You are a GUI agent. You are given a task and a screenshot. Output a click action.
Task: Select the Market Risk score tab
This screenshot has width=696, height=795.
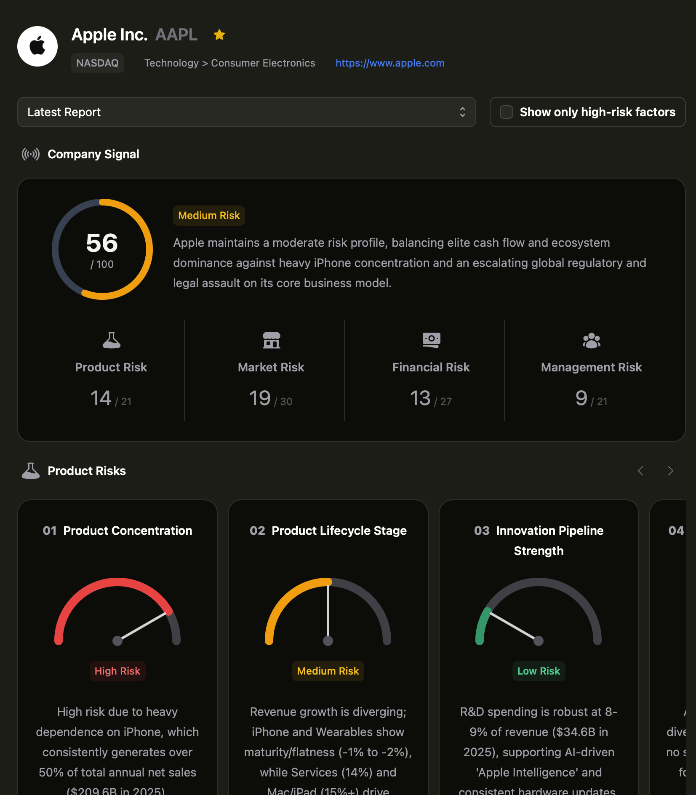(271, 371)
